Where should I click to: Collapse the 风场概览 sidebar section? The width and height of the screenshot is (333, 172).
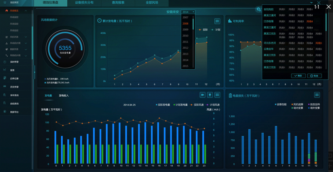[26, 11]
